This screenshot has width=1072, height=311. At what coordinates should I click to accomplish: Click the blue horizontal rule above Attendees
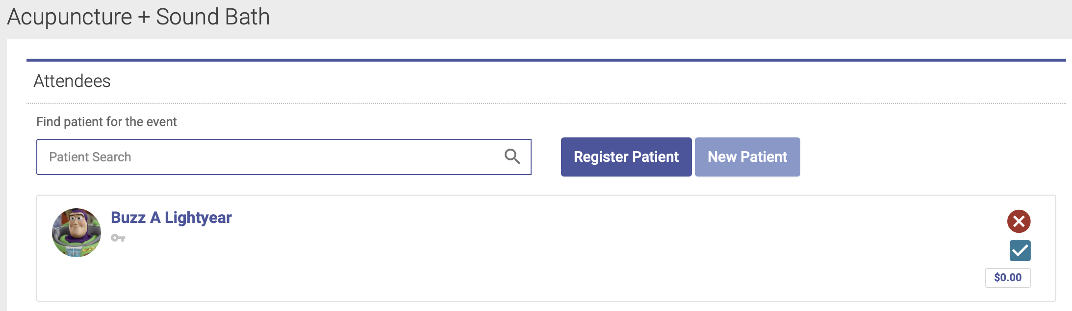(x=539, y=60)
